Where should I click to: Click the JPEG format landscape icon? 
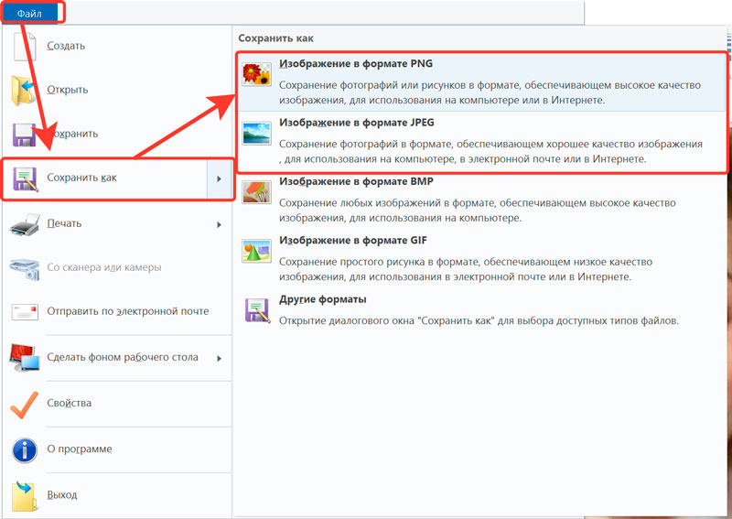coord(256,133)
